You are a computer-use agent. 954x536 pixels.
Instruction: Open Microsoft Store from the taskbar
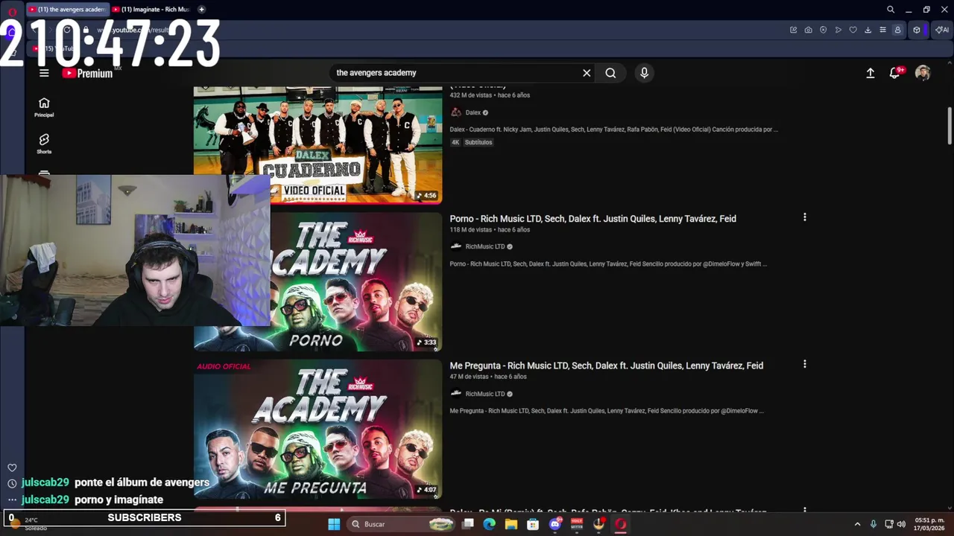click(533, 524)
